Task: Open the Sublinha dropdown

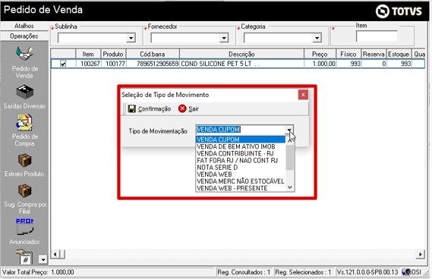Action: click(131, 38)
